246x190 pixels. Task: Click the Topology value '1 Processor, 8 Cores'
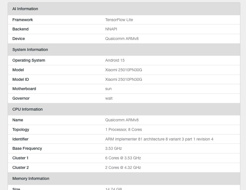(x=124, y=129)
